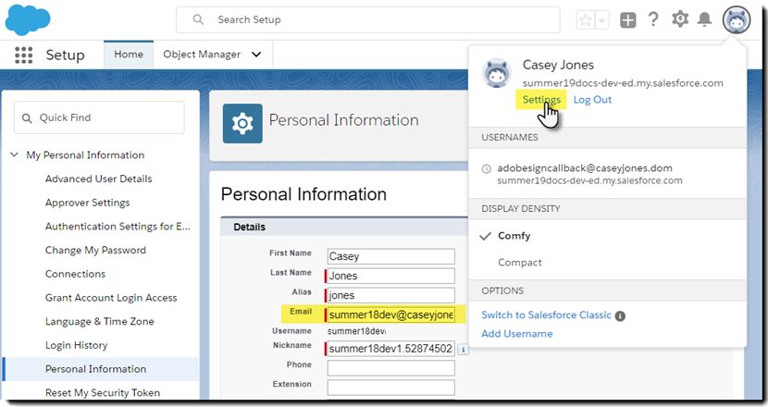Click the Log Out link
The height and width of the screenshot is (407, 768).
click(x=592, y=99)
